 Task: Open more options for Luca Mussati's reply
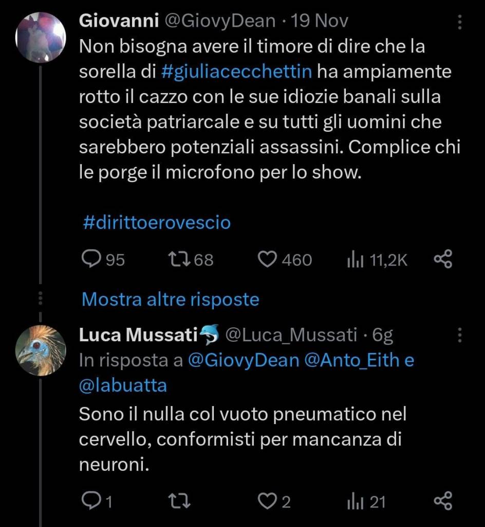tap(459, 336)
